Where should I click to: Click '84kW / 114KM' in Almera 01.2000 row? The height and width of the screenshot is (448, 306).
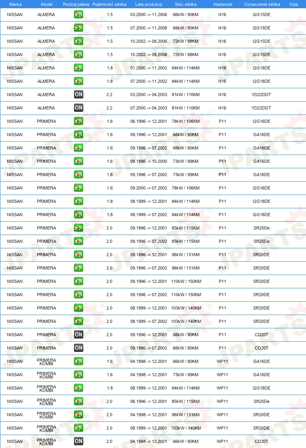[x=186, y=68]
